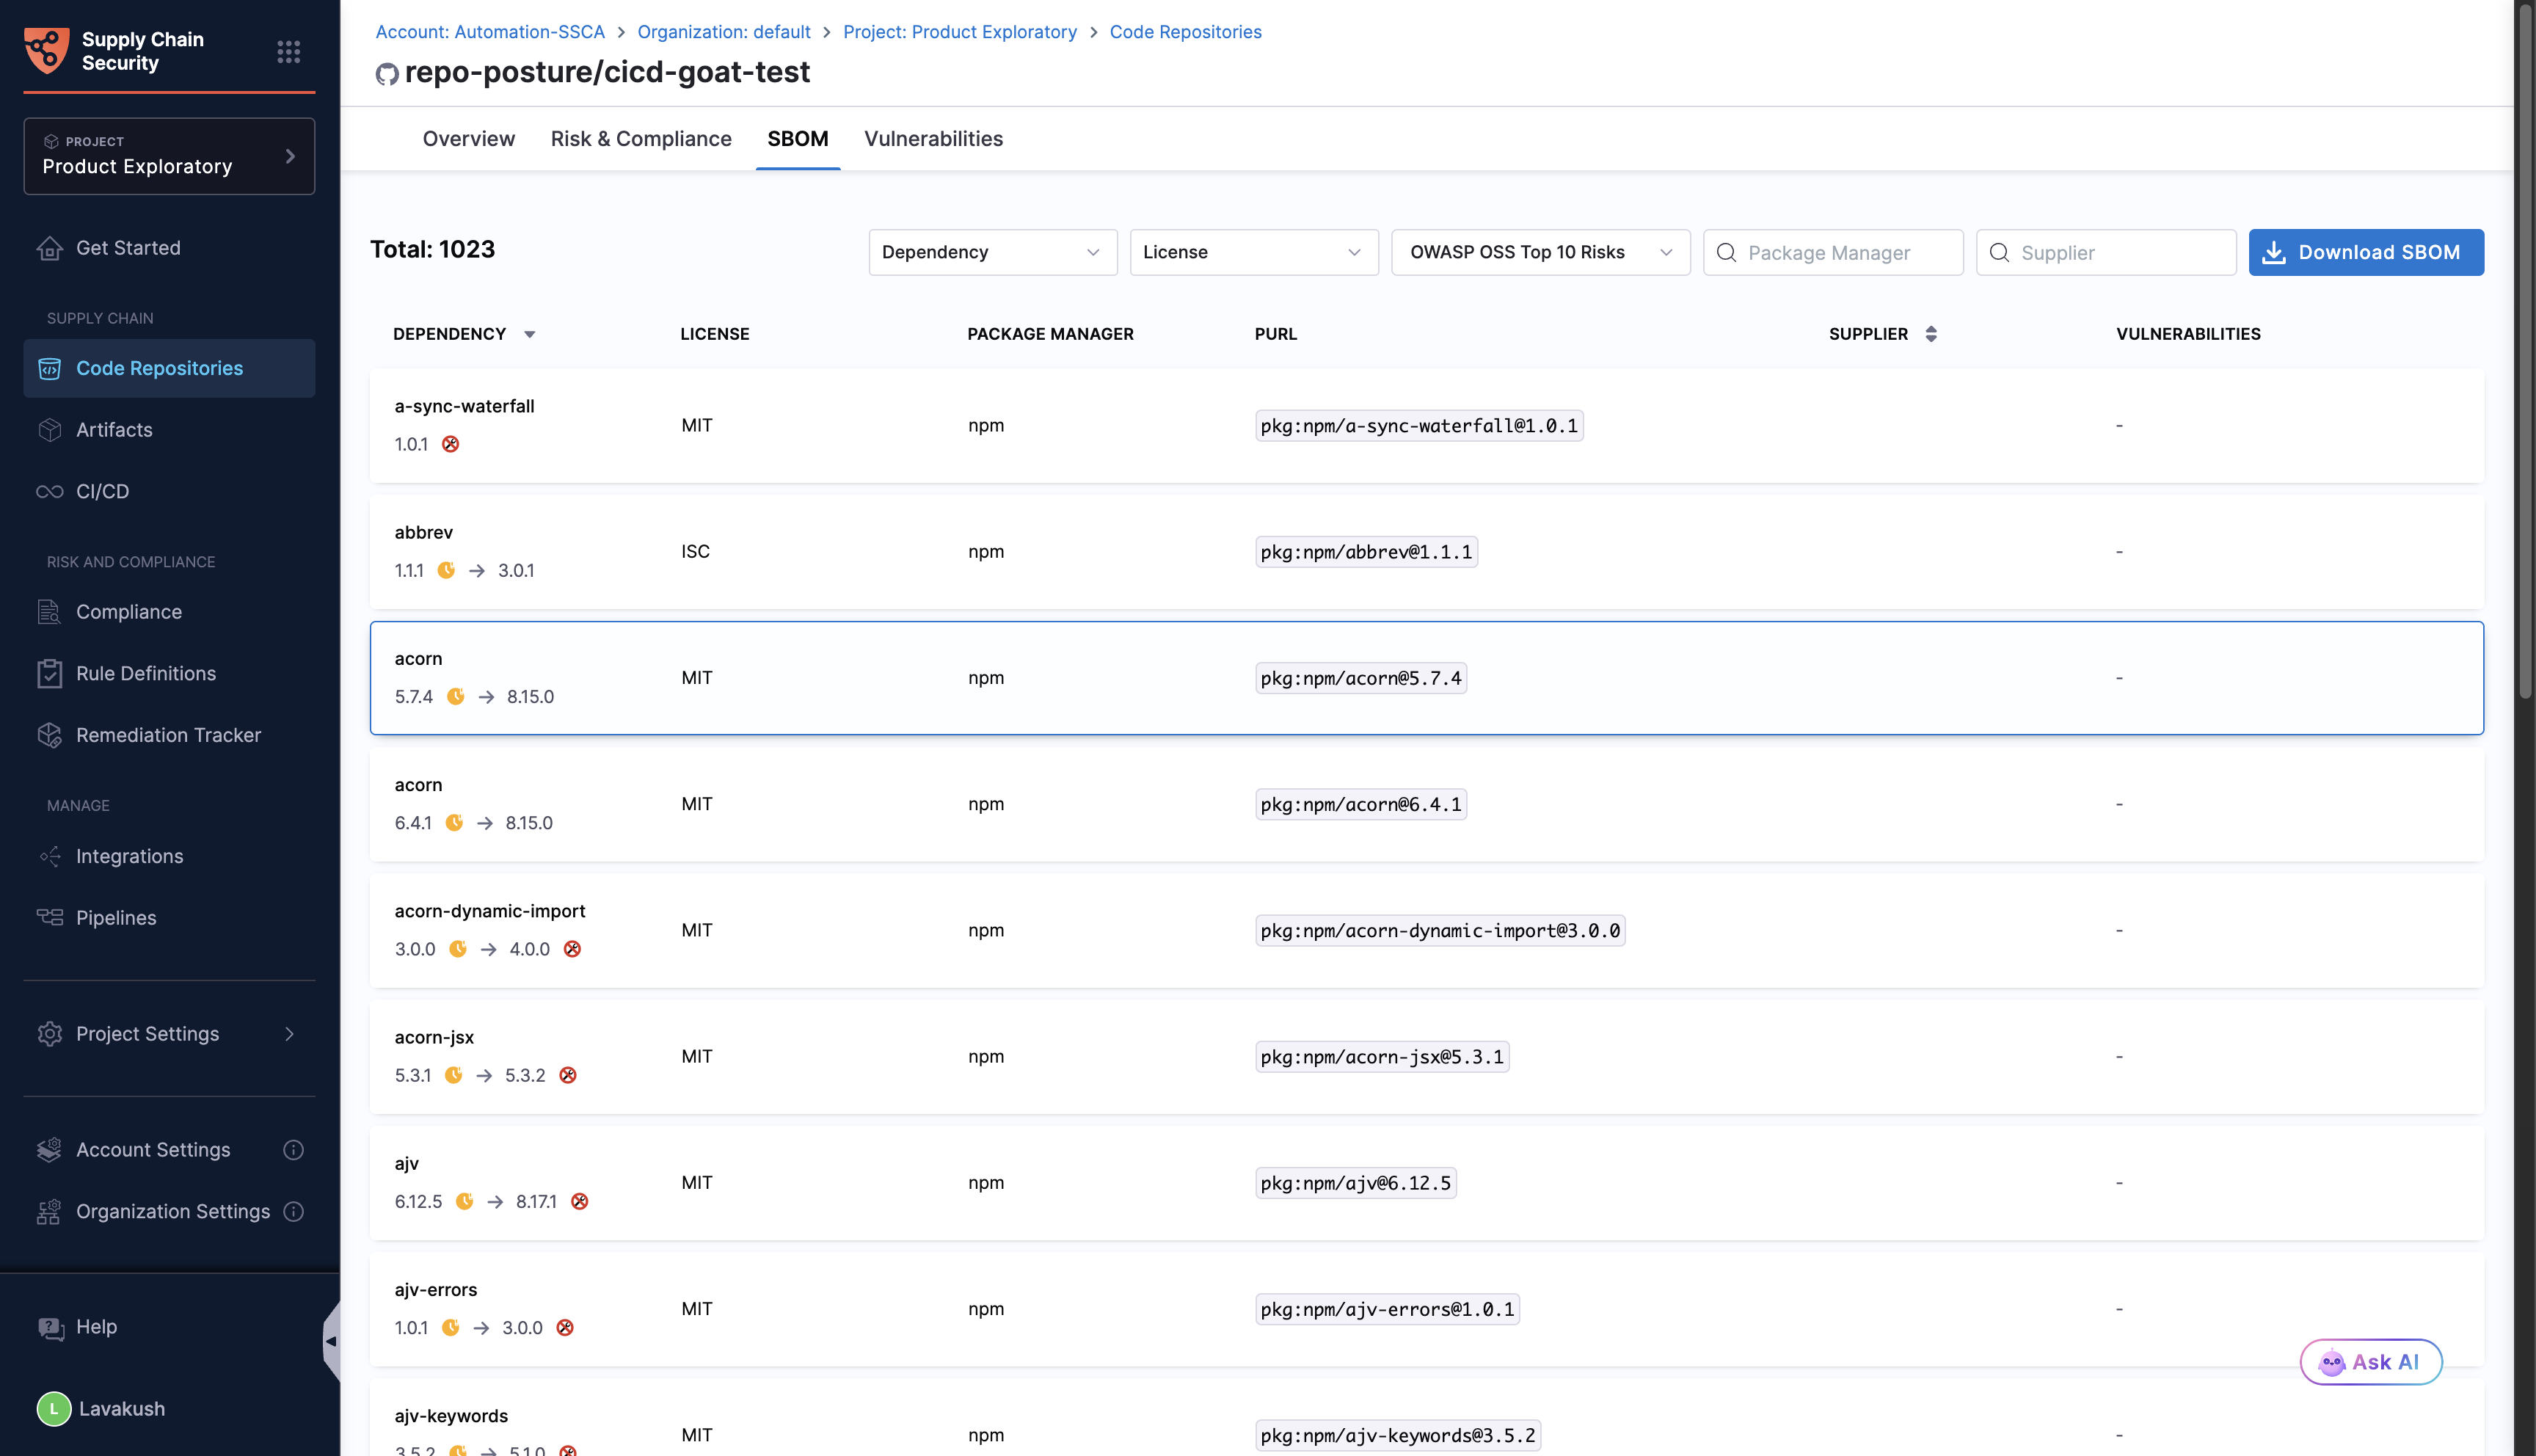
Task: Collapse the sidebar with the arrow handle
Action: [331, 1342]
